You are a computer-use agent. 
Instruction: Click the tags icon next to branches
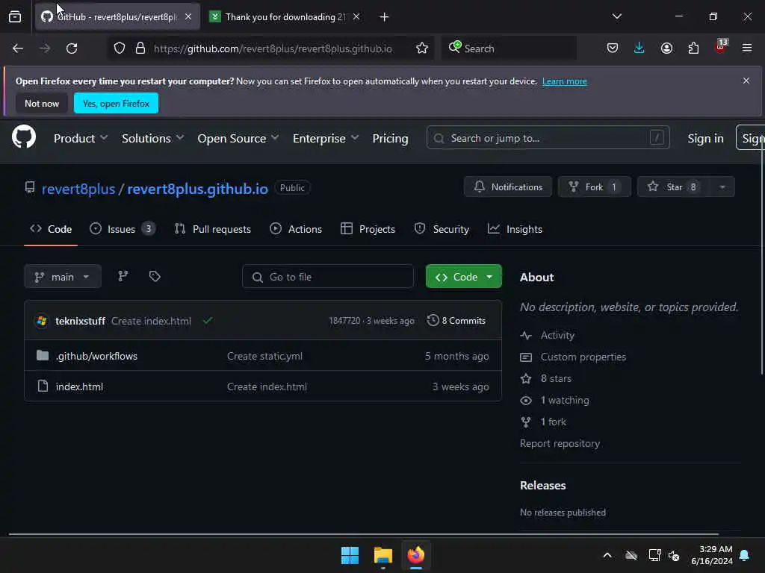click(x=155, y=276)
